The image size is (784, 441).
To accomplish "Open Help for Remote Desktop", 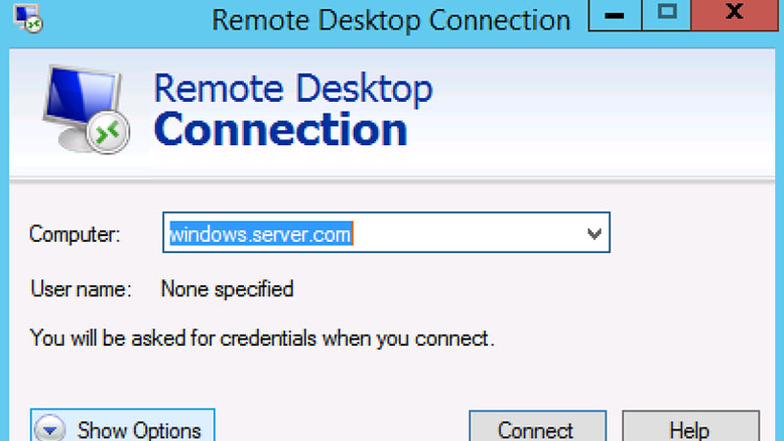I will pos(691,427).
